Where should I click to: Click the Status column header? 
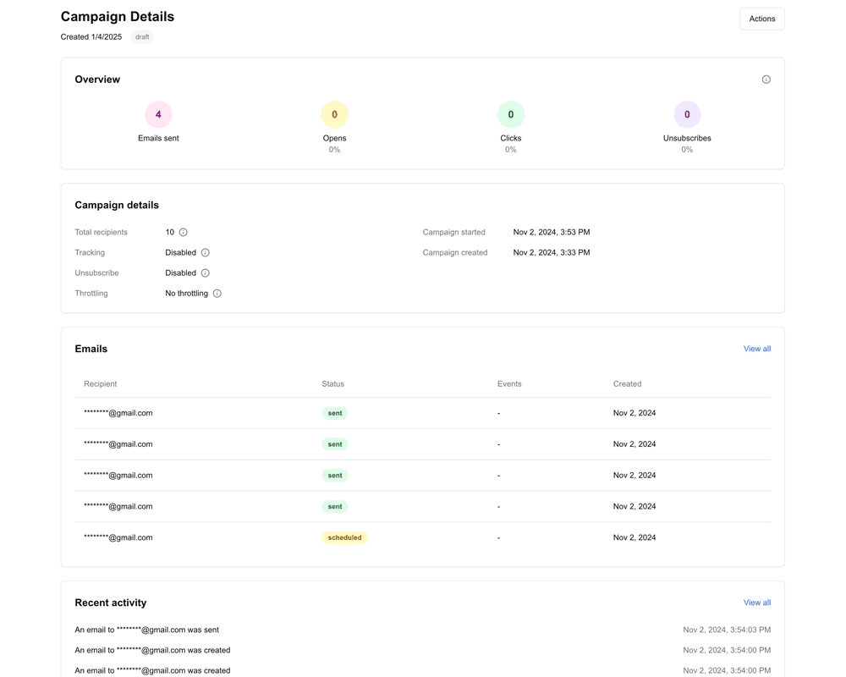point(332,384)
